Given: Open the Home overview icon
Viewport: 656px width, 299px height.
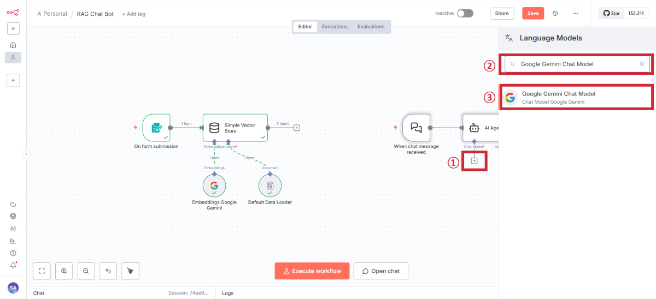Looking at the screenshot, I should coord(13,45).
